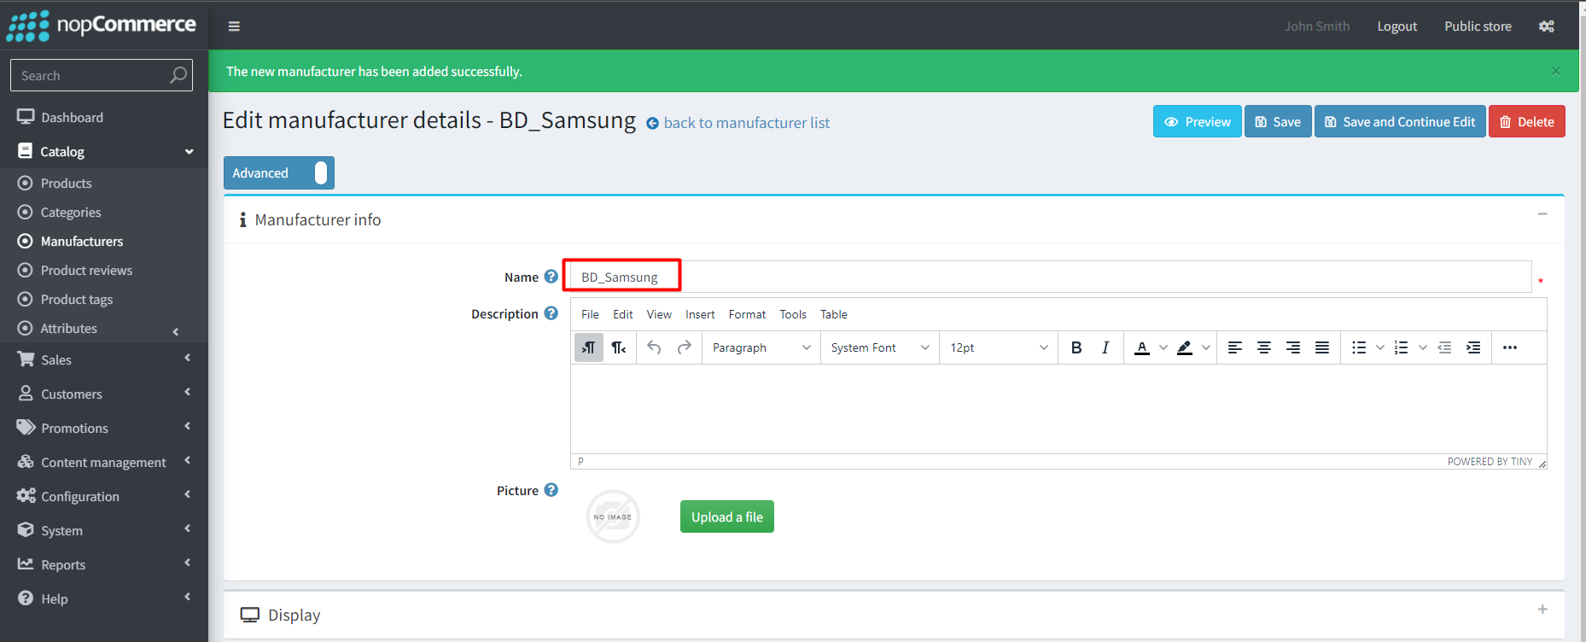The width and height of the screenshot is (1586, 642).
Task: Click the Name field help icon
Action: (x=551, y=277)
